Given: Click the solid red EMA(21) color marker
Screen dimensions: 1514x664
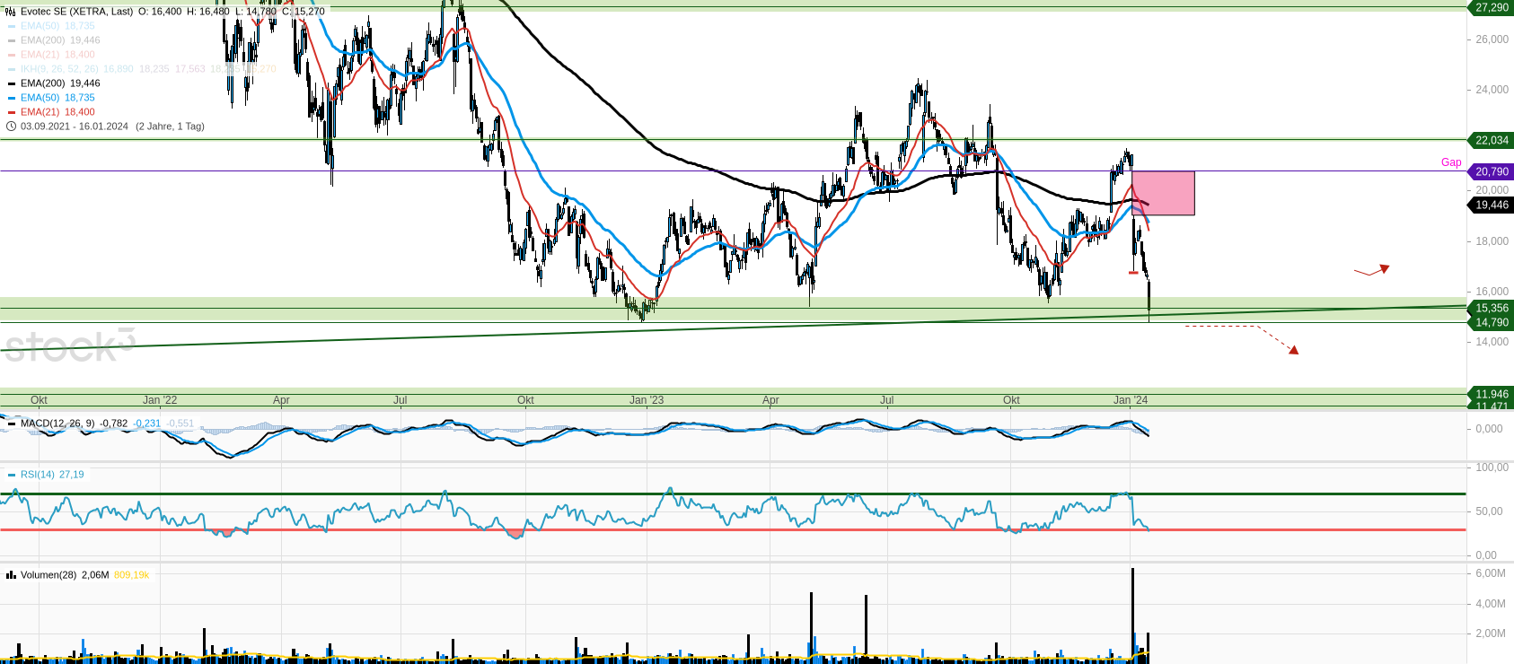Looking at the screenshot, I should pyautogui.click(x=12, y=112).
